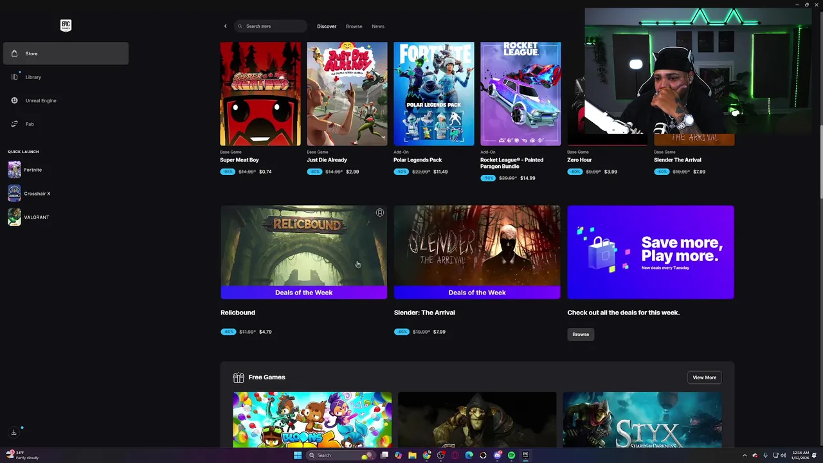Open the Copilot taskbar icon
The width and height of the screenshot is (823, 463).
tap(398, 455)
